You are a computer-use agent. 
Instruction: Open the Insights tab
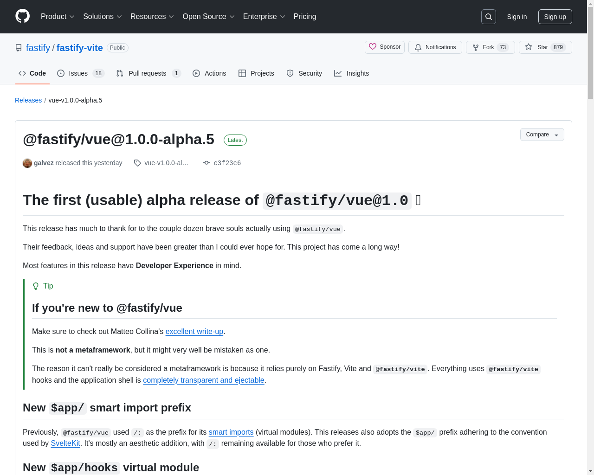click(x=352, y=73)
